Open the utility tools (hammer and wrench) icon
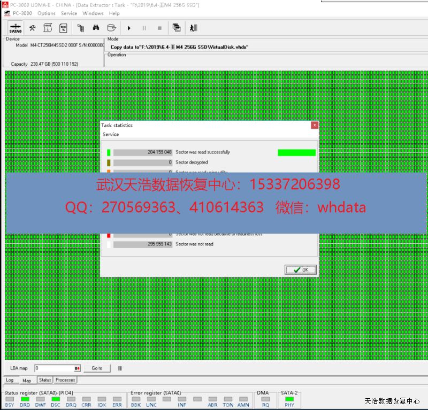The width and height of the screenshot is (428, 410). pyautogui.click(x=33, y=28)
